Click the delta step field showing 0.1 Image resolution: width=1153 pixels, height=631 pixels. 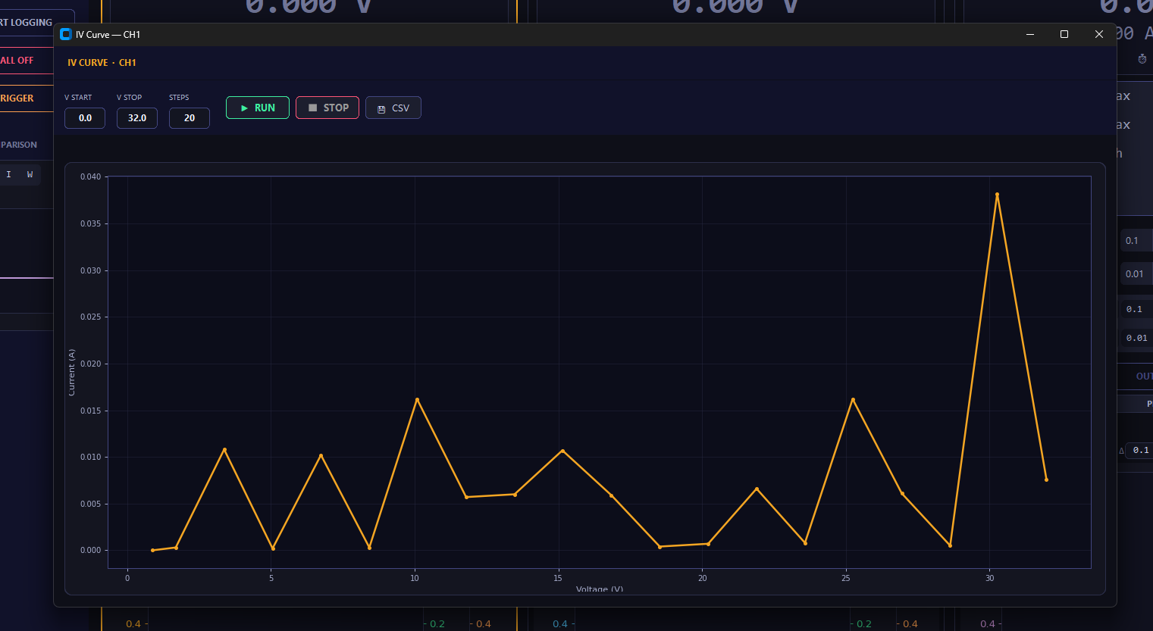1139,450
